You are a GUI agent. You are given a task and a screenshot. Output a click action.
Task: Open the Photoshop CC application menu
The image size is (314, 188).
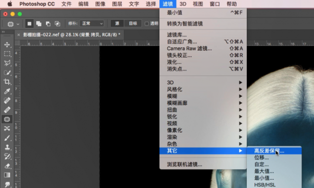37,4
